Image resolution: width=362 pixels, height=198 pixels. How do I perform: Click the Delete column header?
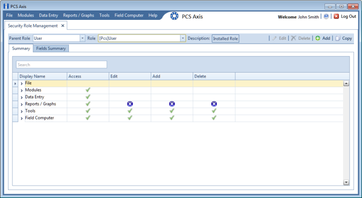(x=214, y=76)
